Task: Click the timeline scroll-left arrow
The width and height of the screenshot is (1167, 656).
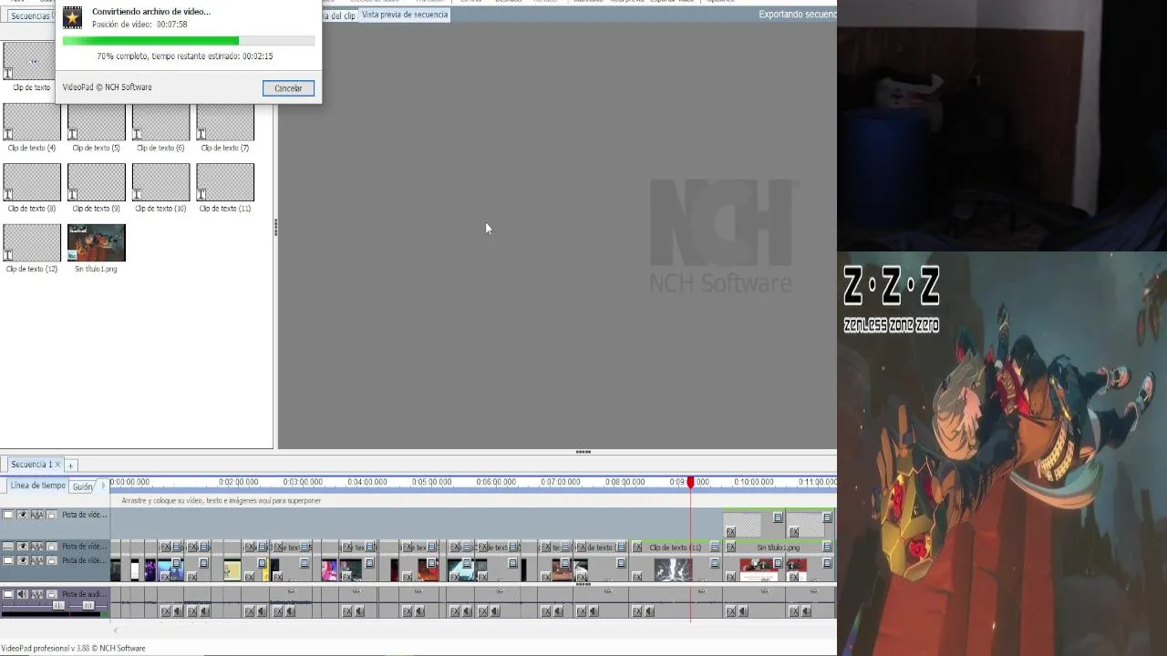Action: (115, 630)
